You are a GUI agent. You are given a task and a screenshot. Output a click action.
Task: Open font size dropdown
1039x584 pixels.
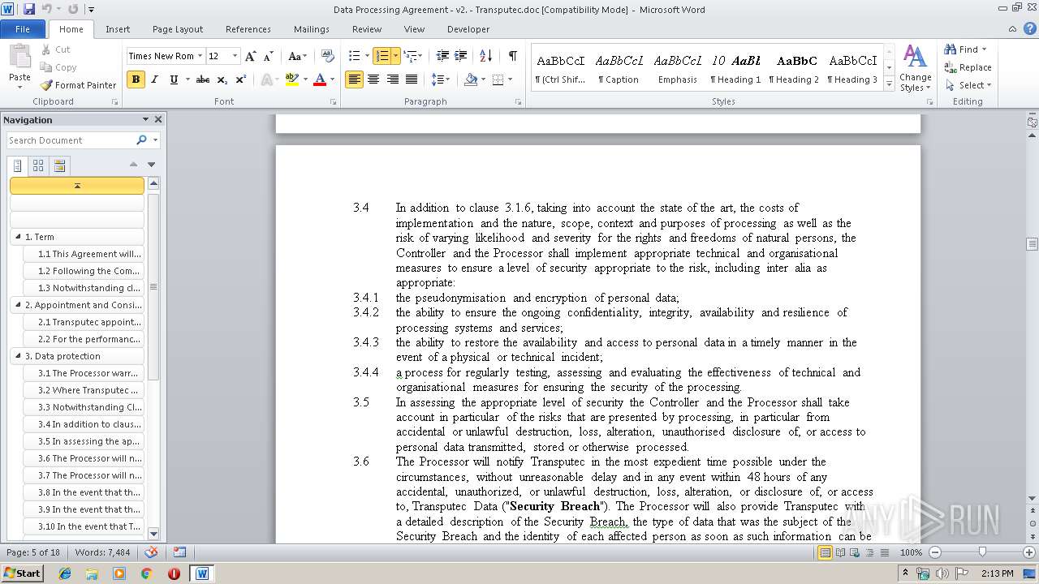(235, 56)
